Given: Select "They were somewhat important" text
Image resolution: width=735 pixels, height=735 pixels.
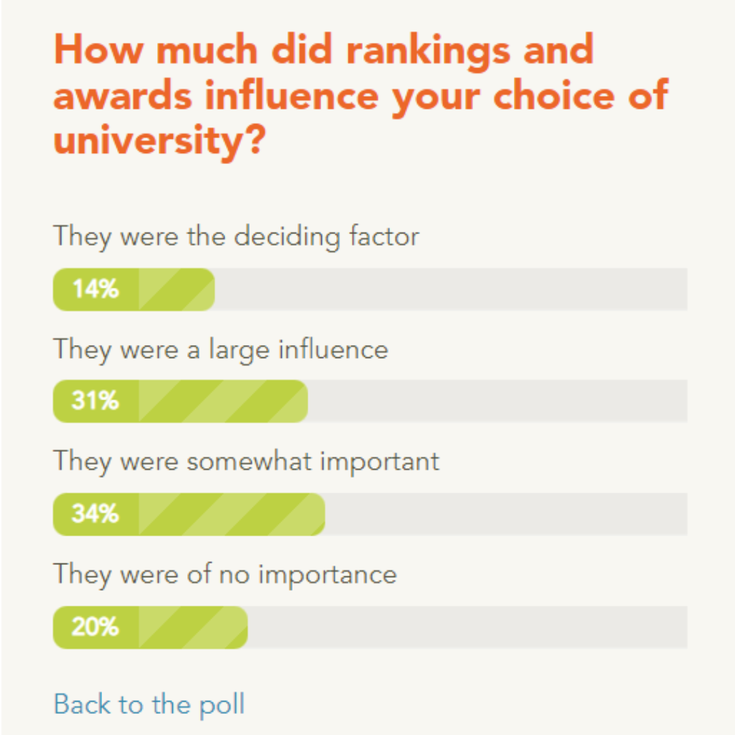Looking at the screenshot, I should (246, 461).
